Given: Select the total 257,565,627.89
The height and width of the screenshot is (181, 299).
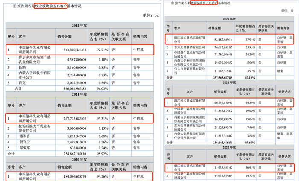Looking at the screenshot, I should click(x=223, y=78).
